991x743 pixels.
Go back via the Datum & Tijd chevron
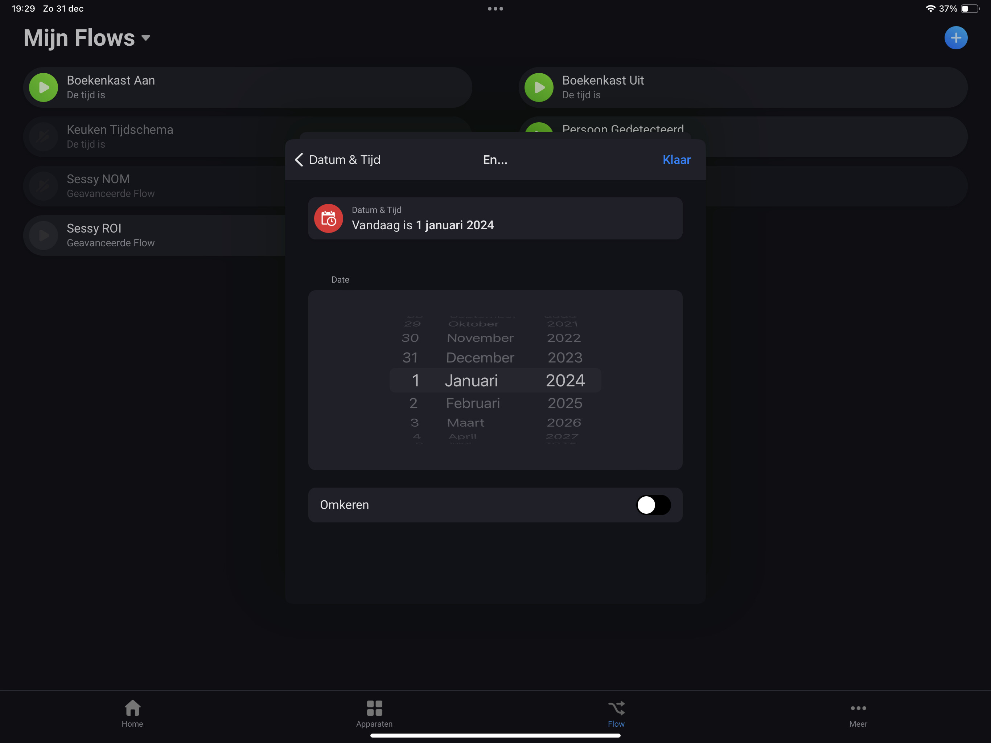pos(299,160)
